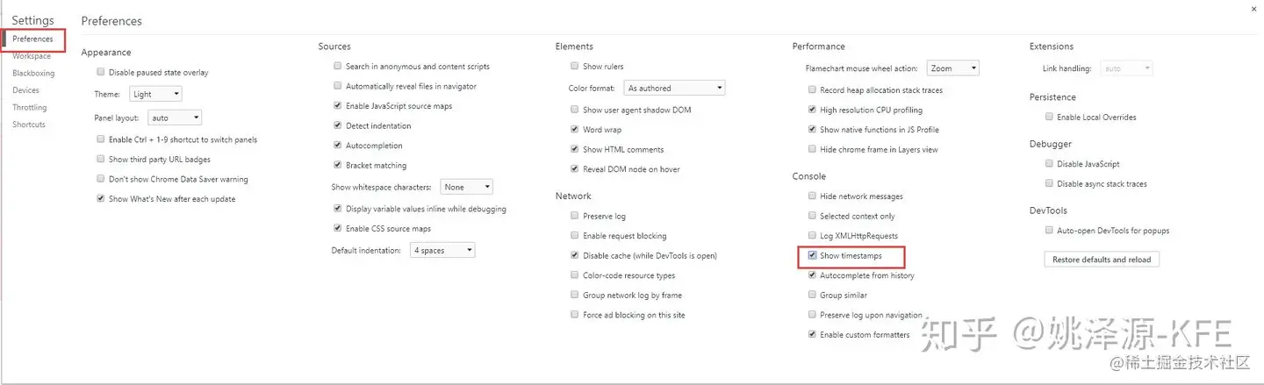Check Automatically reveal files in navigator
The image size is (1264, 385).
[338, 86]
